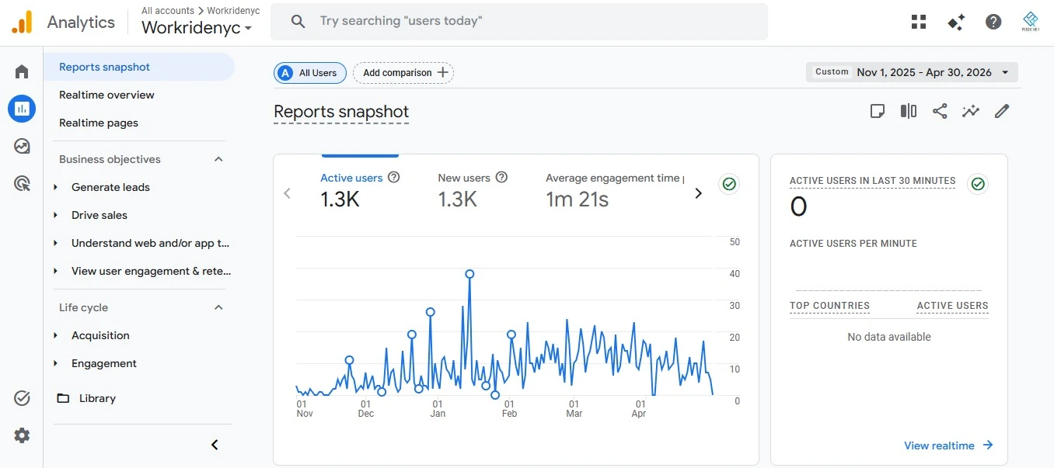Click the Home icon in left rail
1054x468 pixels.
click(22, 71)
